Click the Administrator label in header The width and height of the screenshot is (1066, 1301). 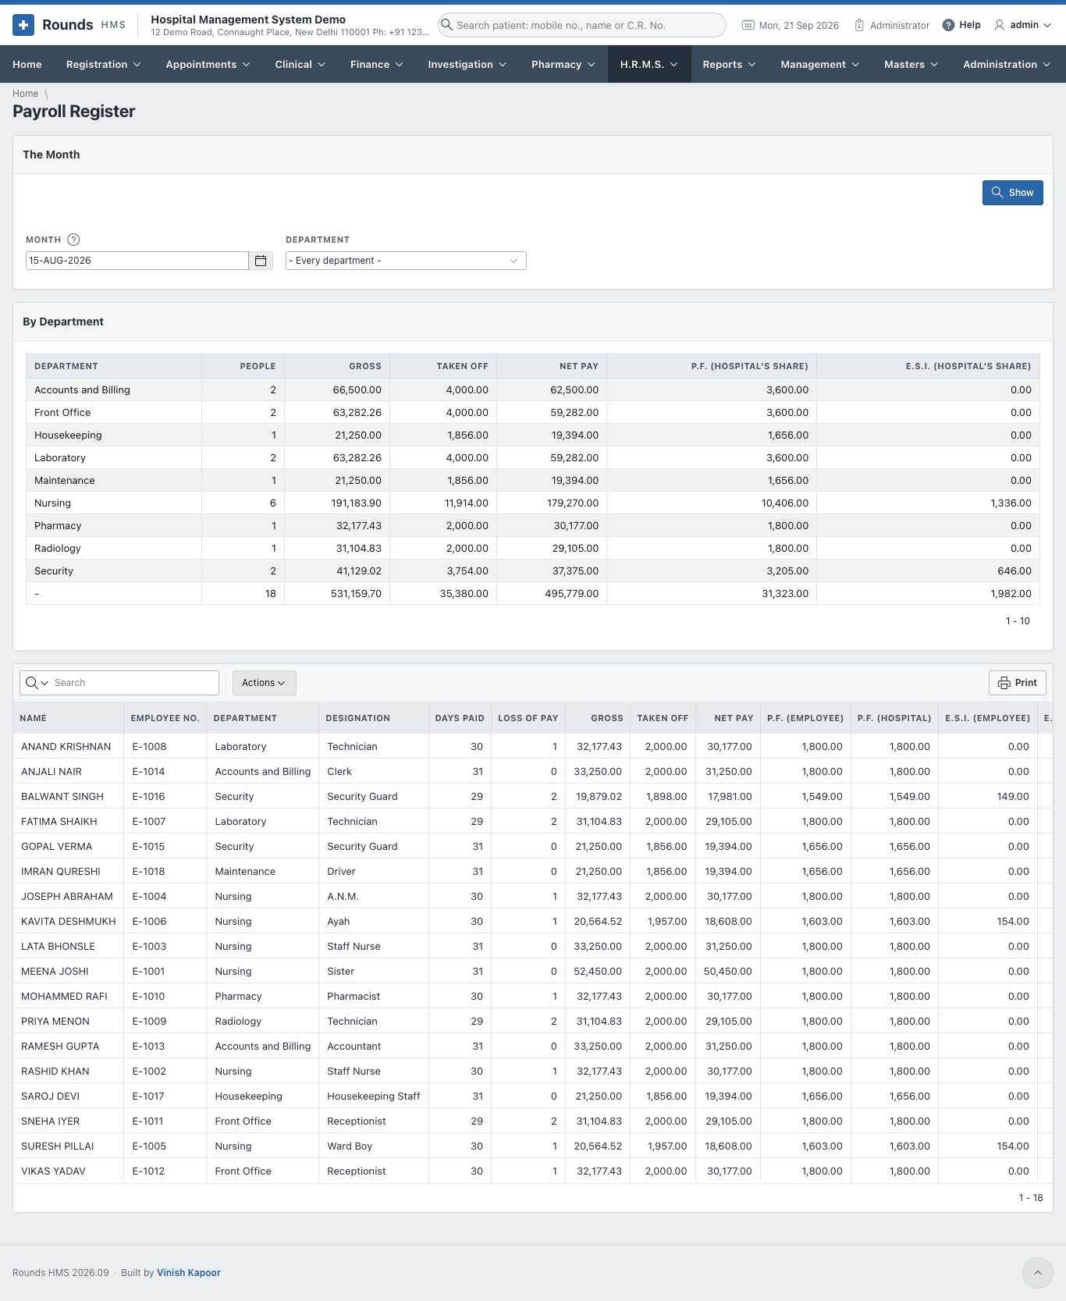900,25
